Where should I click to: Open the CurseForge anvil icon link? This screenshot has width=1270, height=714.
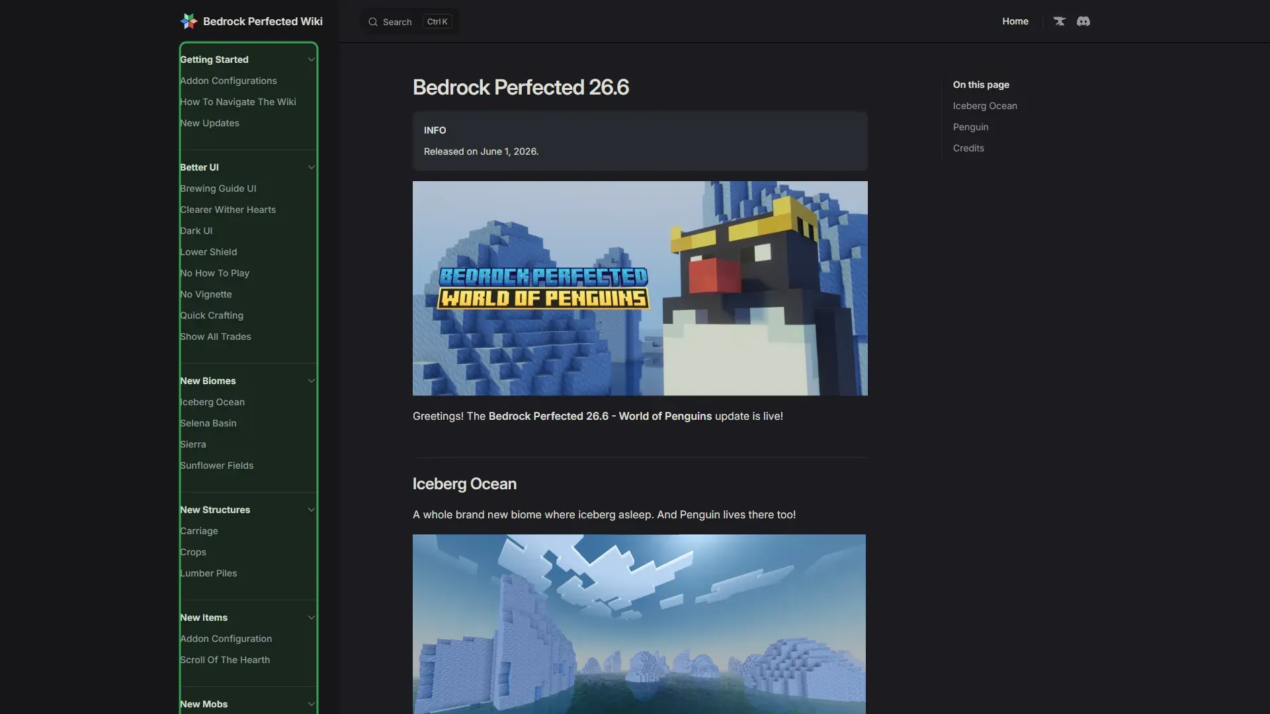pyautogui.click(x=1060, y=21)
